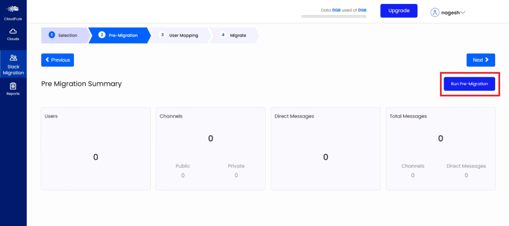Open the Reports clipboard icon
Viewport: 509px width, 226px height.
13,86
